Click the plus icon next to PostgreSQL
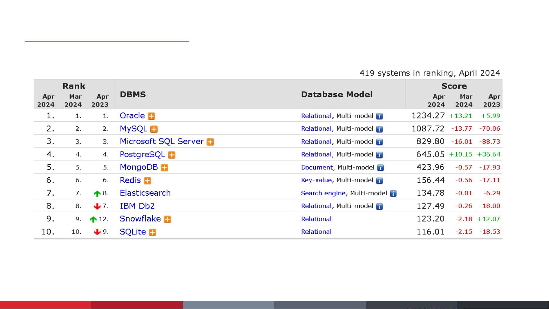This screenshot has height=309, width=549. pyautogui.click(x=172, y=155)
